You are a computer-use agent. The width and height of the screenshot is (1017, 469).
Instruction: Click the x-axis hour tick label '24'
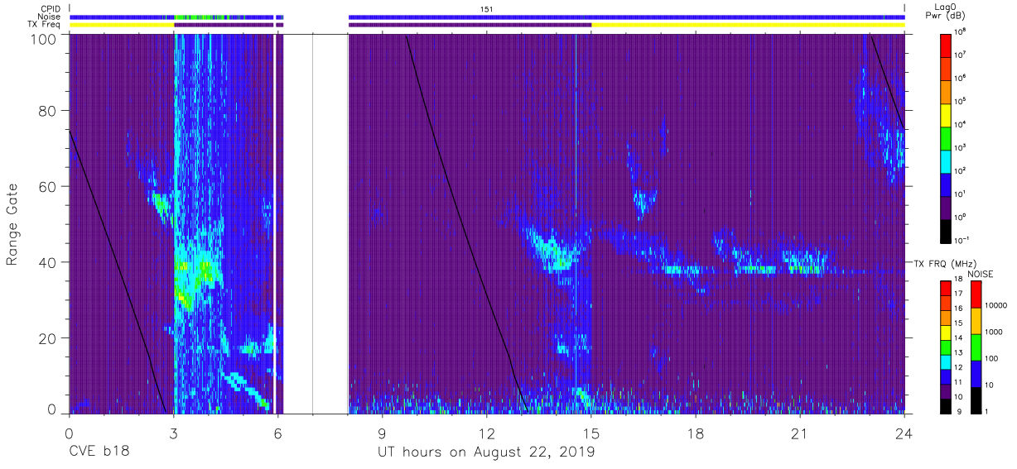[904, 432]
